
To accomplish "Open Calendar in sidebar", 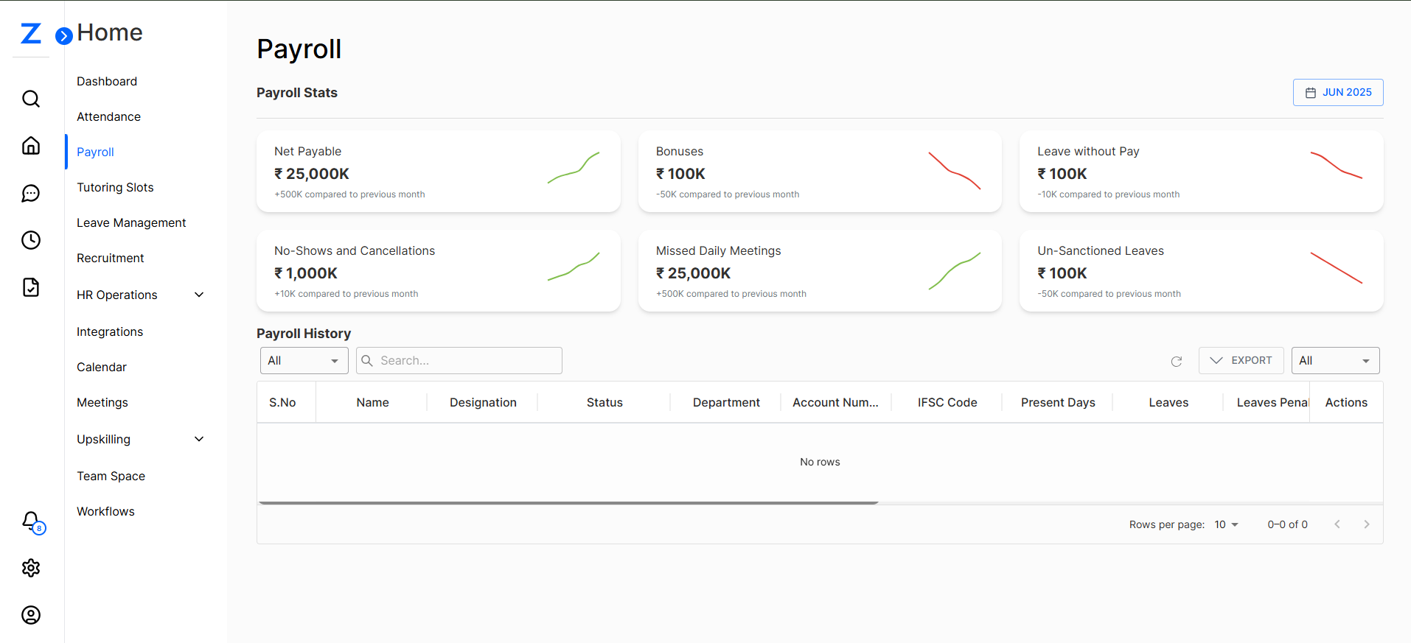I will [x=102, y=367].
